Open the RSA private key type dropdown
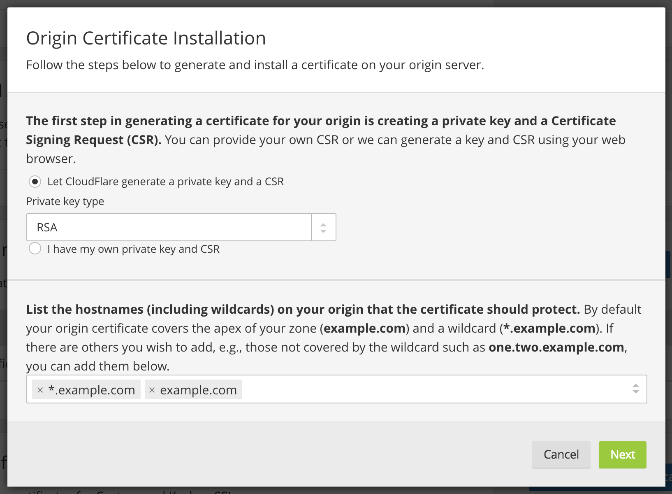672x494 pixels. (169, 227)
